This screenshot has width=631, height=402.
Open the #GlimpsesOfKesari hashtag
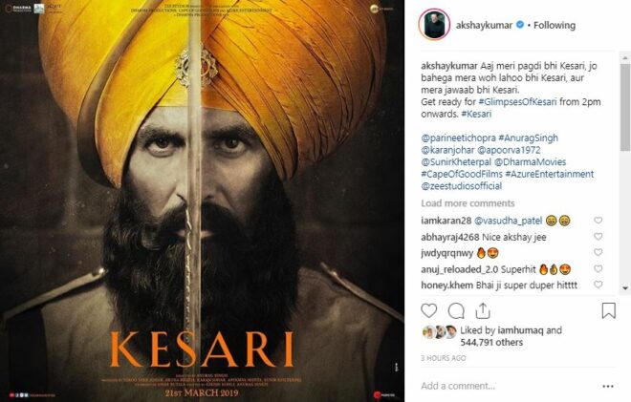click(517, 102)
